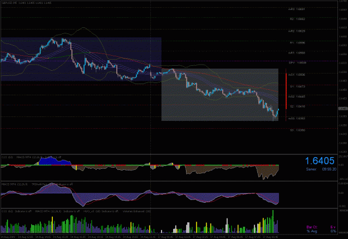Click the mS3 pivot level label
Viewport: 348px width, 239px height.
pos(297,119)
